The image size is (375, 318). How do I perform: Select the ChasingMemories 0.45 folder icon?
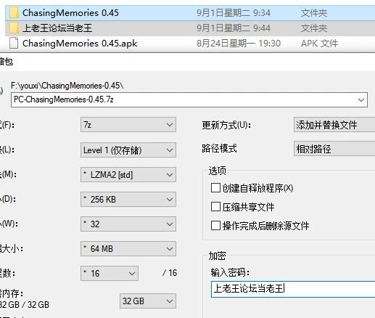pos(14,12)
